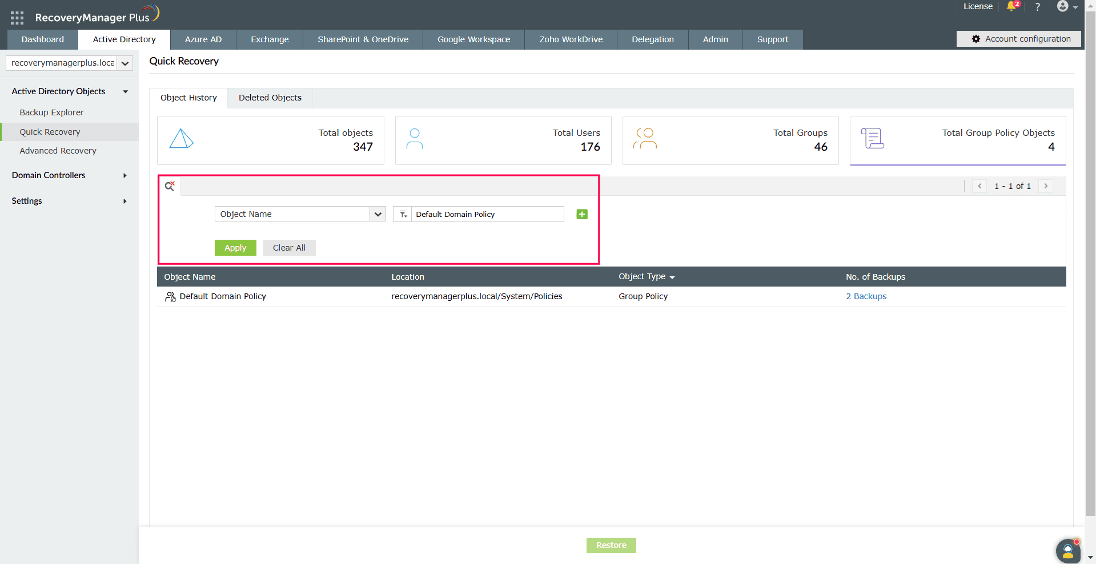Screen dimensions: 1096x564
Task: Click the Clear All button
Action: coord(289,248)
